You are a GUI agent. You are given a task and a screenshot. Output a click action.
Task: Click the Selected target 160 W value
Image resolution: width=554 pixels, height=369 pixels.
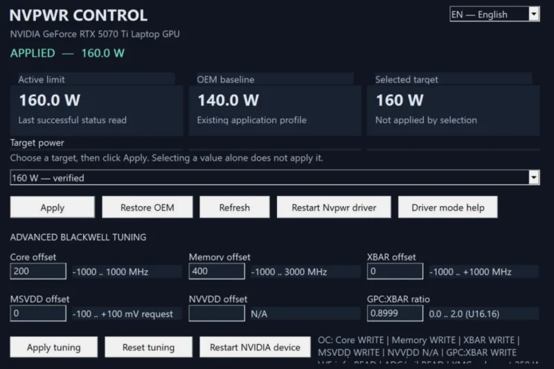(400, 100)
